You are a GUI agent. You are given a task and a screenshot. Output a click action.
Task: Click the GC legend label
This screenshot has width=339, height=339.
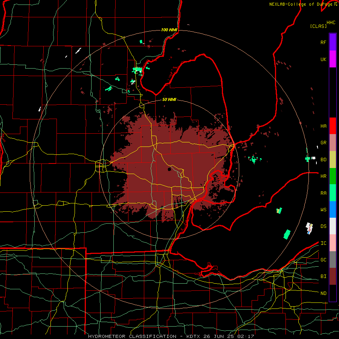pyautogui.click(x=324, y=260)
